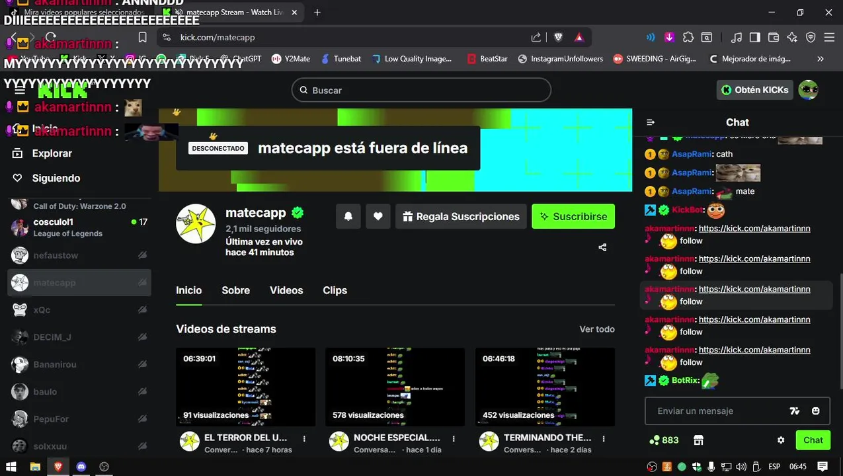
Task: Click the Obtén KICKs button
Action: (x=755, y=90)
